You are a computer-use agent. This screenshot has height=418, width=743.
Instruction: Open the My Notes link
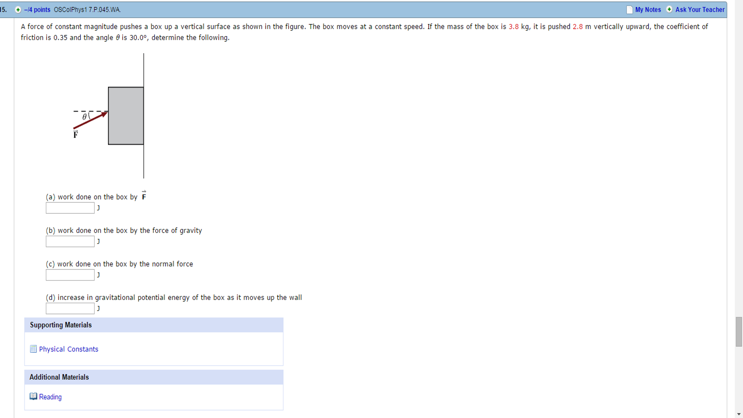pyautogui.click(x=648, y=10)
